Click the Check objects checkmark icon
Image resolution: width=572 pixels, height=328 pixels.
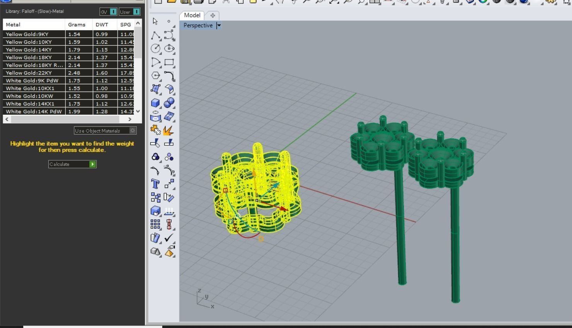coord(169,238)
